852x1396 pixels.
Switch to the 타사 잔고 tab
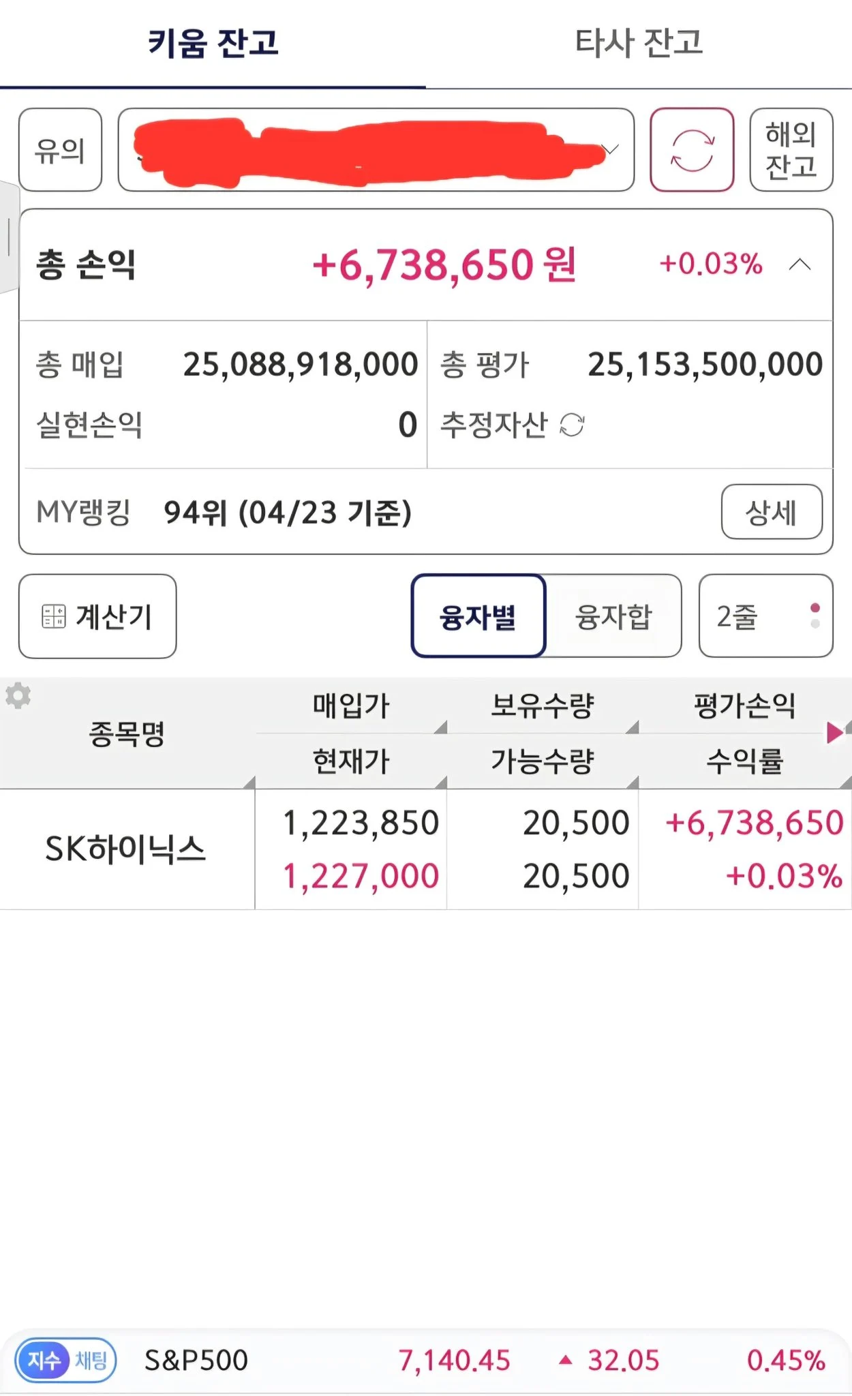[639, 44]
